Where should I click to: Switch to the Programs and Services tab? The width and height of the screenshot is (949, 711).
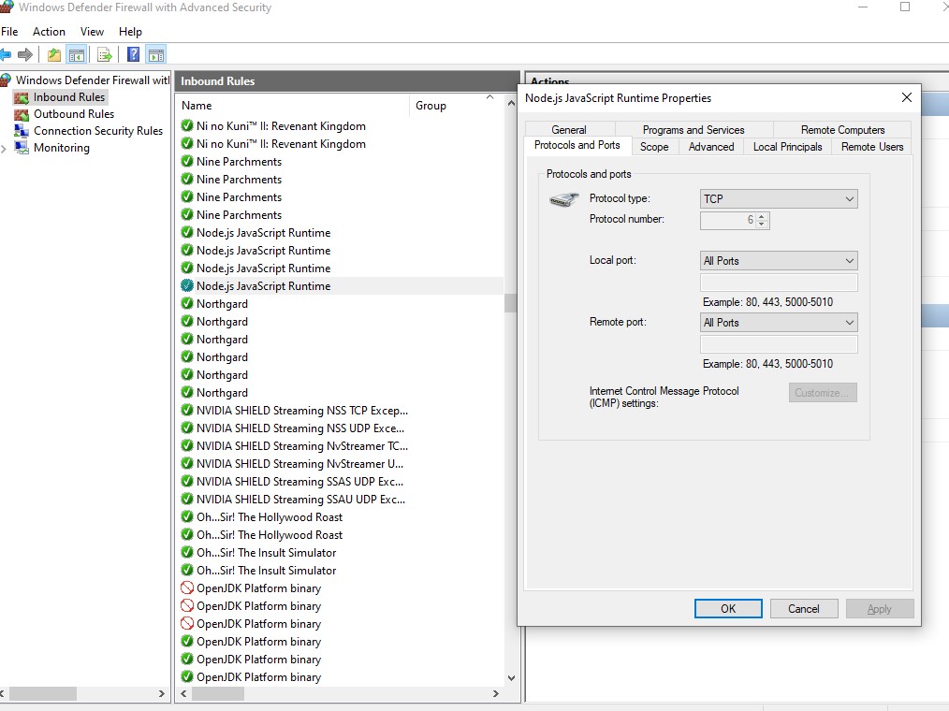click(x=693, y=130)
